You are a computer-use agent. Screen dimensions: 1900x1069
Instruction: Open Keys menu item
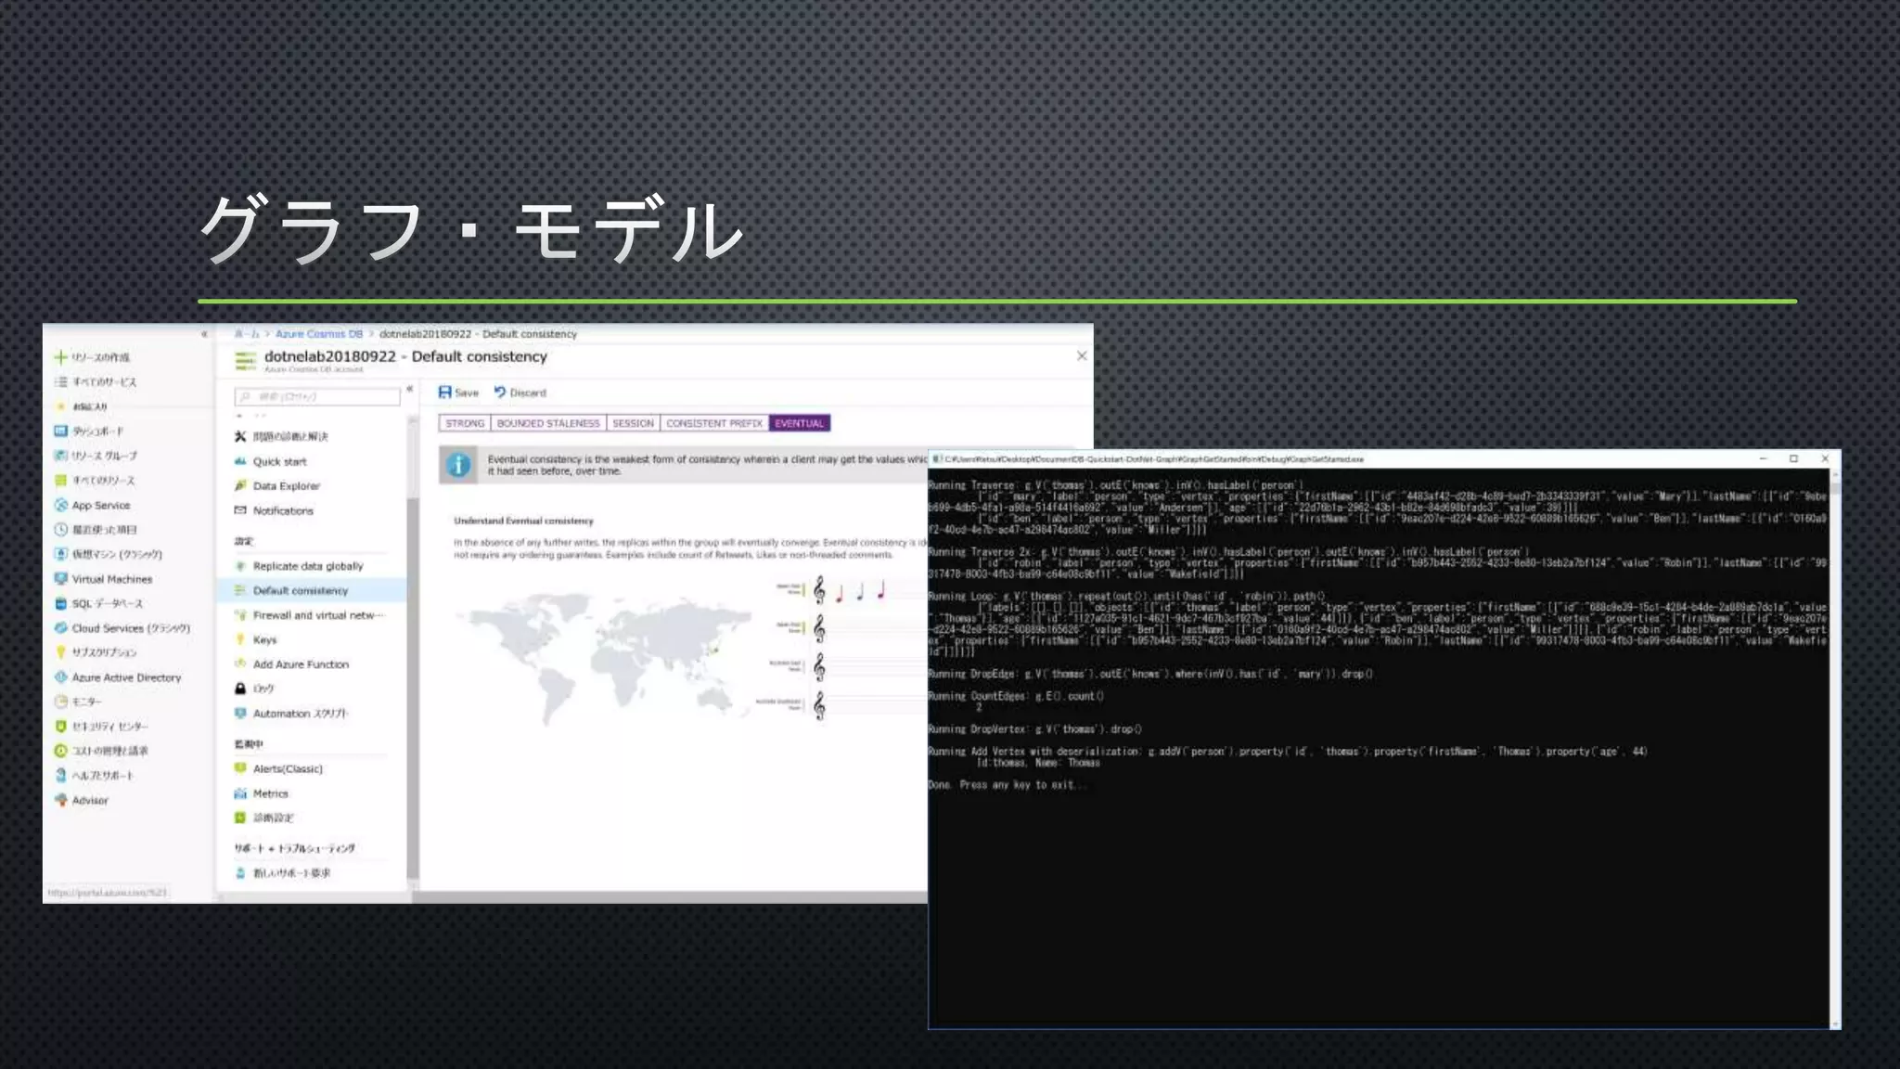tap(264, 640)
